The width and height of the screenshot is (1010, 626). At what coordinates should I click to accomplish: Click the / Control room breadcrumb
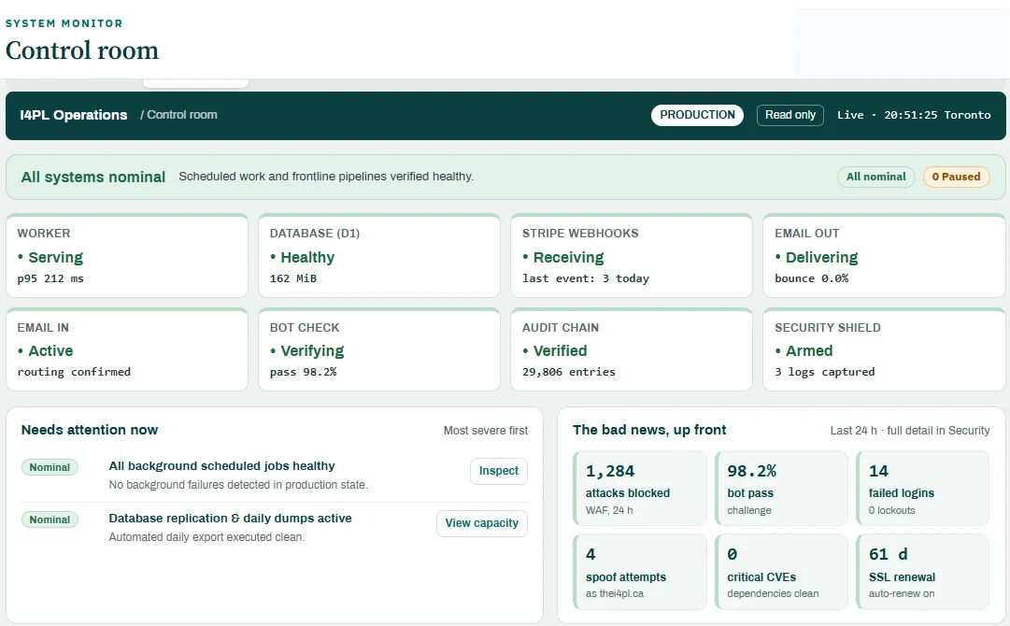178,115
